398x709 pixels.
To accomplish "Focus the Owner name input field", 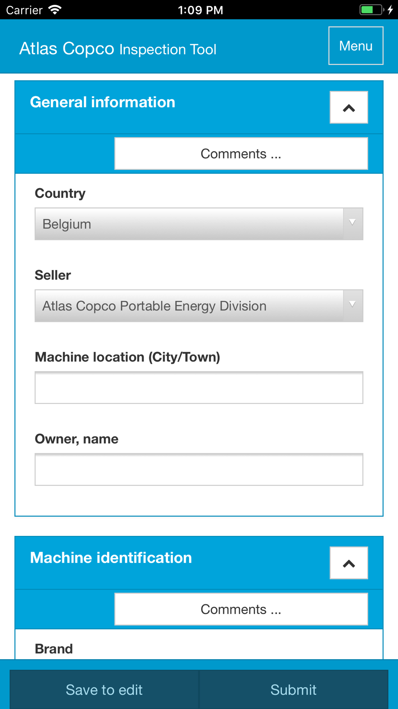I will pyautogui.click(x=199, y=469).
